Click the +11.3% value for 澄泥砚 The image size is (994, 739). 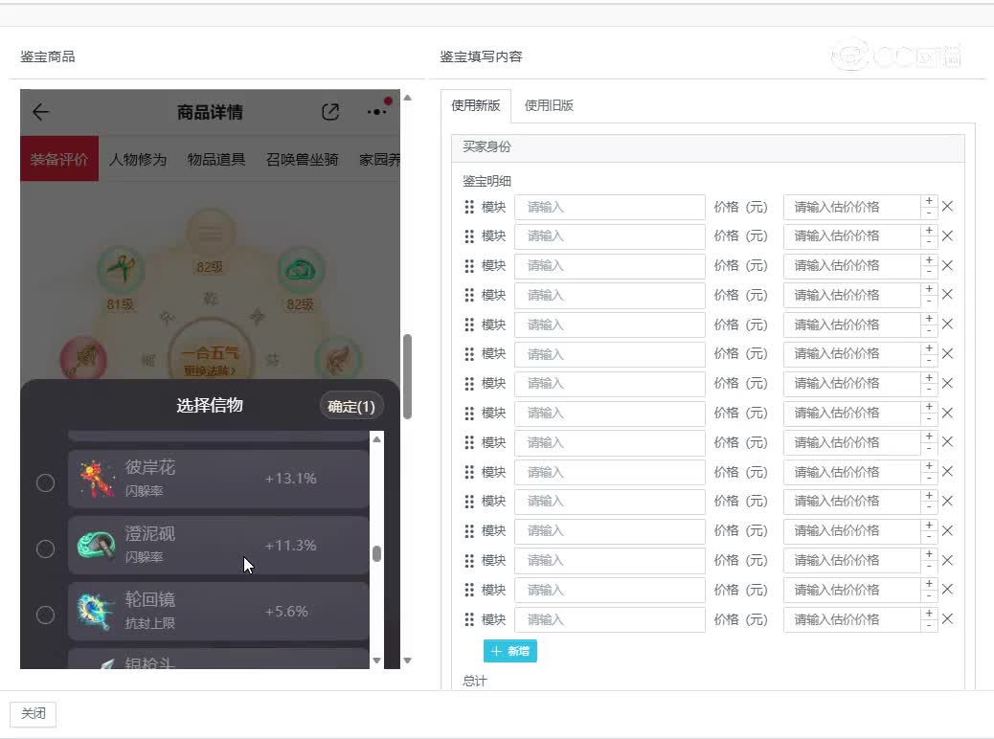[290, 545]
